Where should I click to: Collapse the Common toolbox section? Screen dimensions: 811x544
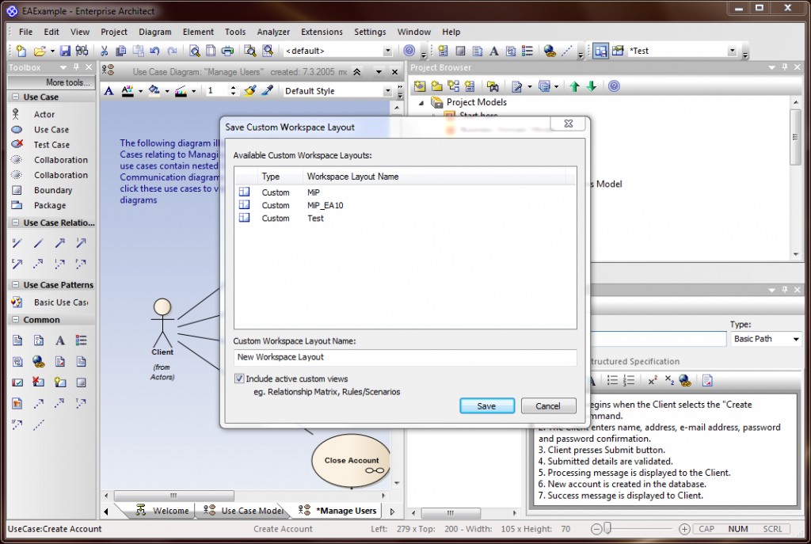(16, 320)
